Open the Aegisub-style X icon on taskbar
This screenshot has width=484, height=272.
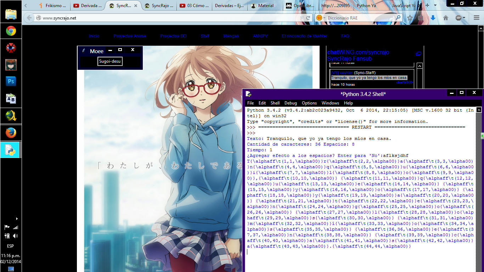11,115
